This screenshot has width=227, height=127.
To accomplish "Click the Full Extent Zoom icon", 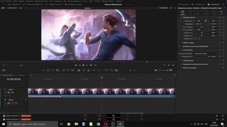I will pyautogui.click(x=106, y=70).
